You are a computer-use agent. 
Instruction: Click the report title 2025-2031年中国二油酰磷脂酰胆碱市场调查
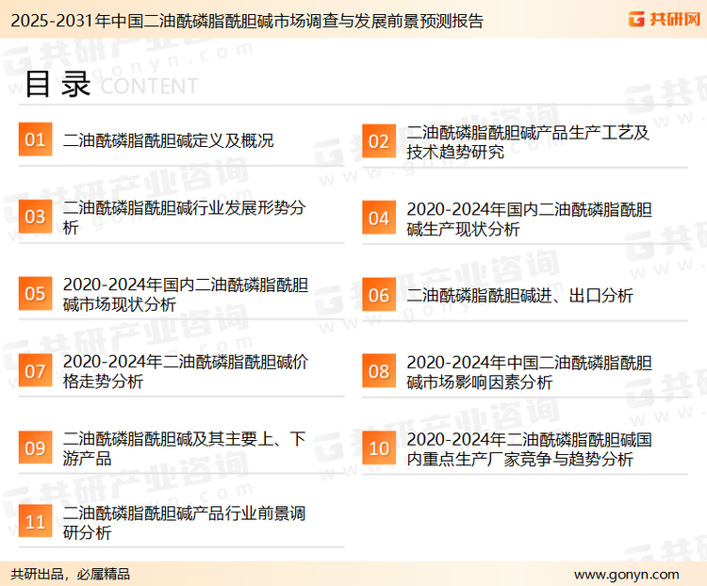(x=247, y=21)
